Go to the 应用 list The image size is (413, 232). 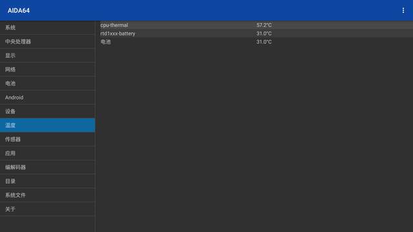pos(47,153)
